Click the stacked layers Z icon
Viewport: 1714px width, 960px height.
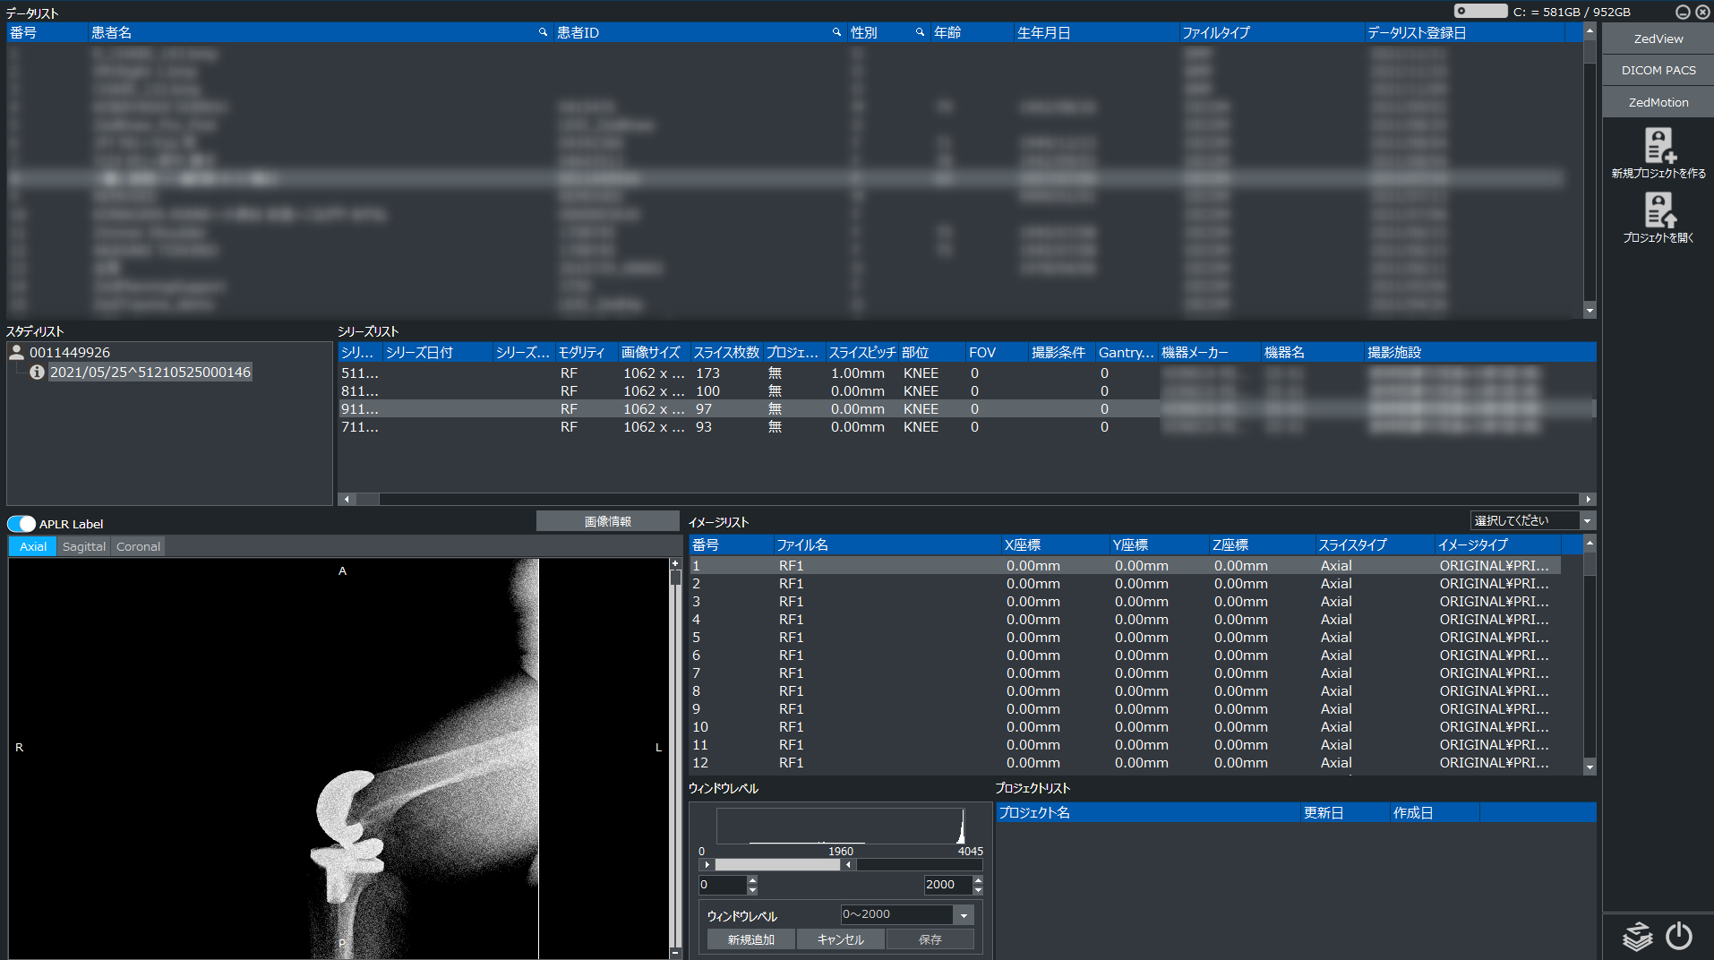(1637, 936)
